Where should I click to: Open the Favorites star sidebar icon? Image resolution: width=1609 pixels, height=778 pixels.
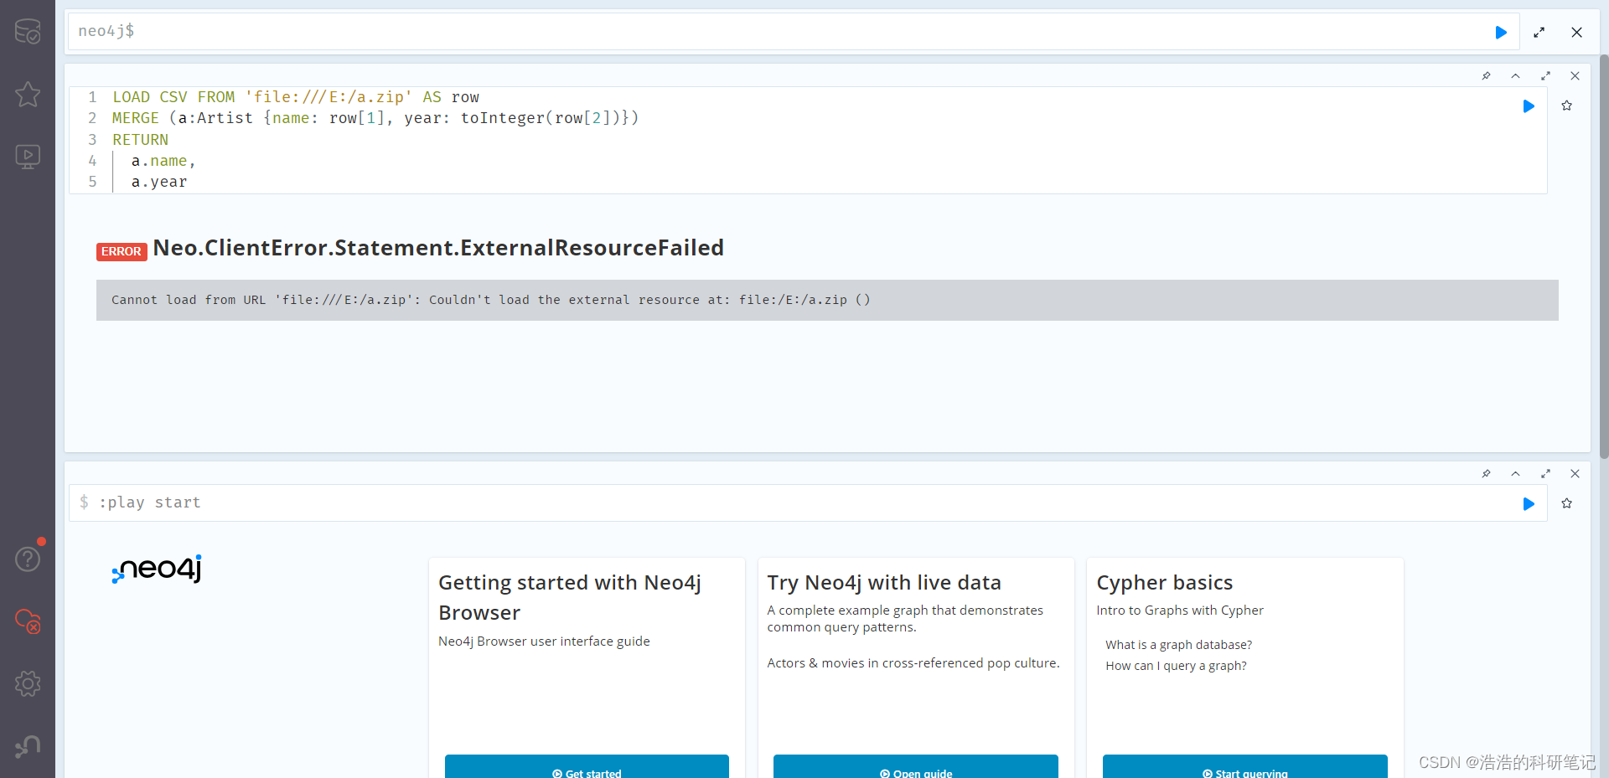28,94
